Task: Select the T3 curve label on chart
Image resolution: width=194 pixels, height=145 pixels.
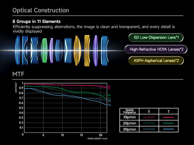Action: click(109, 105)
